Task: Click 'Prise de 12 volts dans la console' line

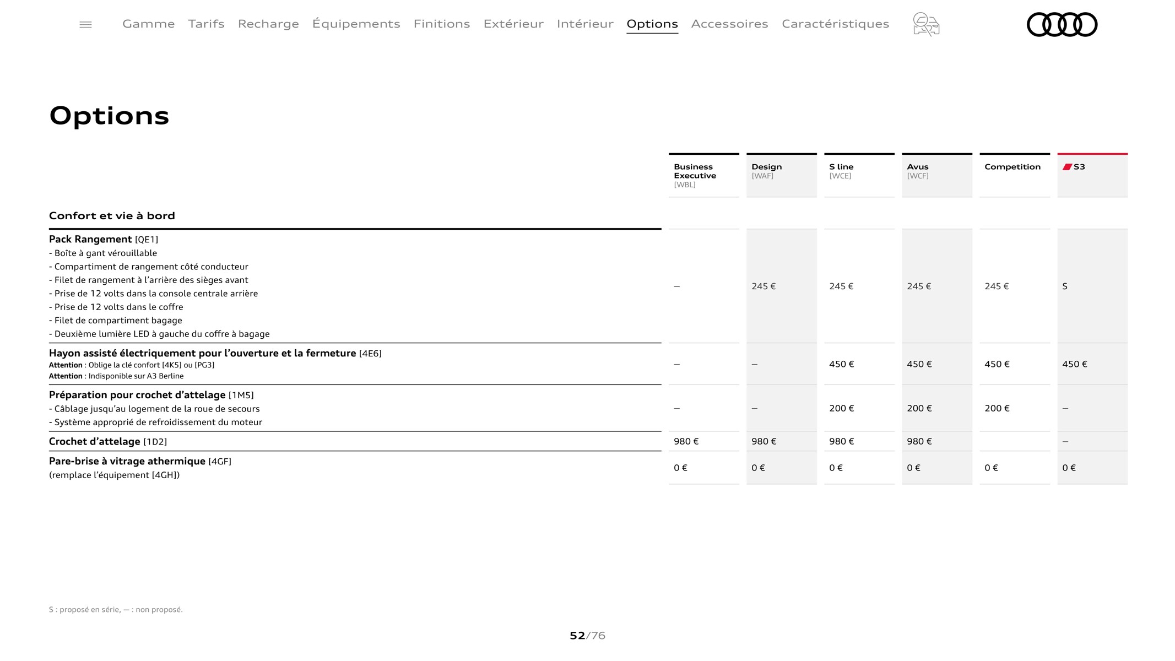Action: [153, 294]
